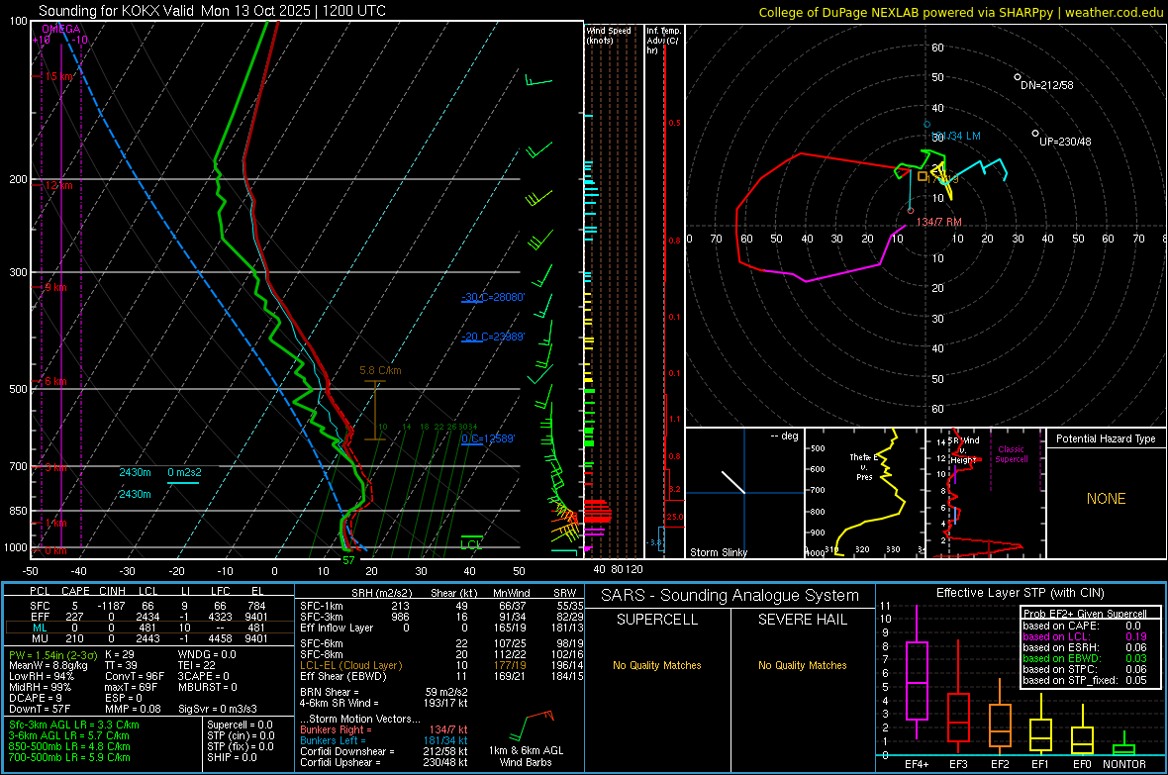Click the Theta E v. Pres plot label
This screenshot has height=775, width=1168.
point(862,466)
